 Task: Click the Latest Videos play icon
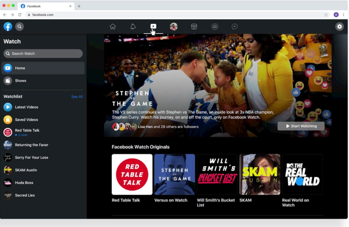click(x=8, y=107)
